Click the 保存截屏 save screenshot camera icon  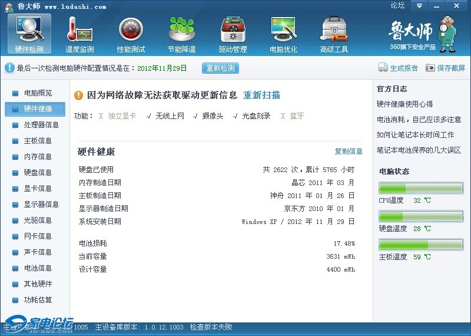pyautogui.click(x=430, y=68)
